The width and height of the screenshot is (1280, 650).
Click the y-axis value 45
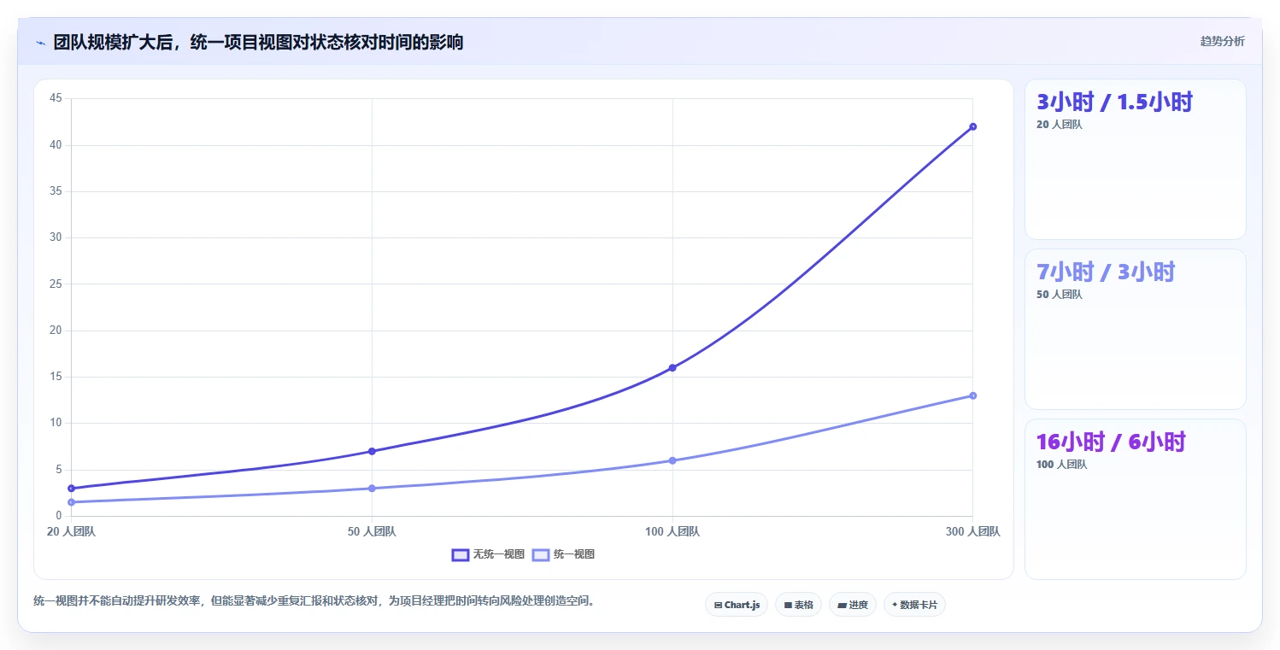[56, 98]
